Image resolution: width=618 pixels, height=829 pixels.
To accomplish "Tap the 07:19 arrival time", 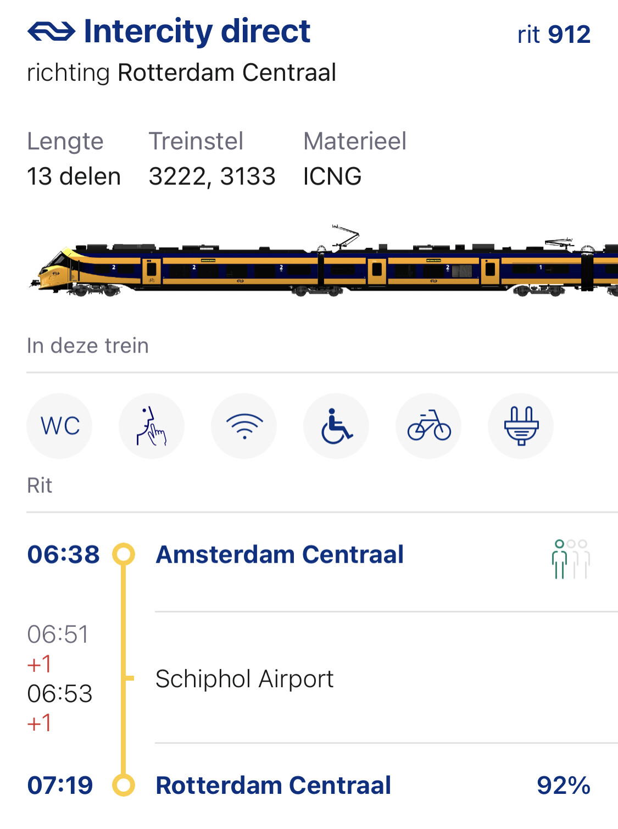I will pos(60,785).
